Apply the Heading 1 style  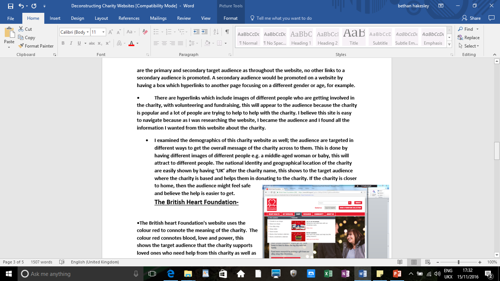tap(301, 37)
